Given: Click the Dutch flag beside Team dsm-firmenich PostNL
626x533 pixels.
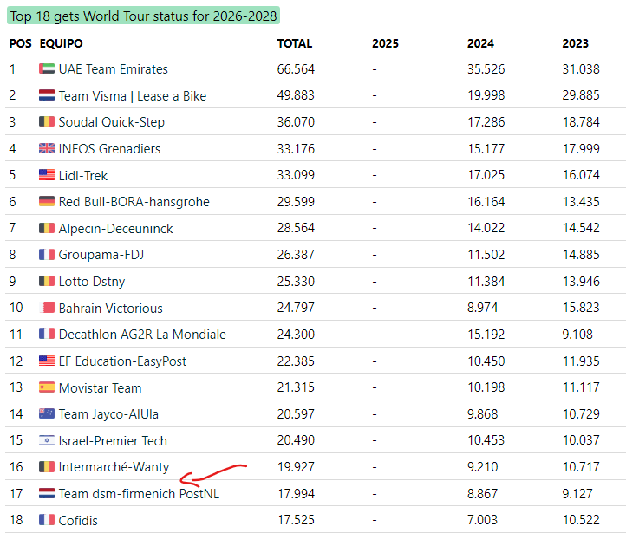Looking at the screenshot, I should [x=47, y=493].
